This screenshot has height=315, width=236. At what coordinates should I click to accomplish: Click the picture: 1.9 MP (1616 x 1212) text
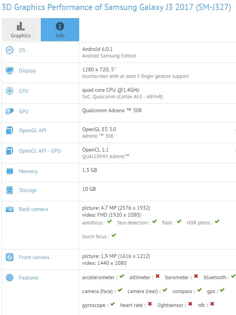[116, 256]
